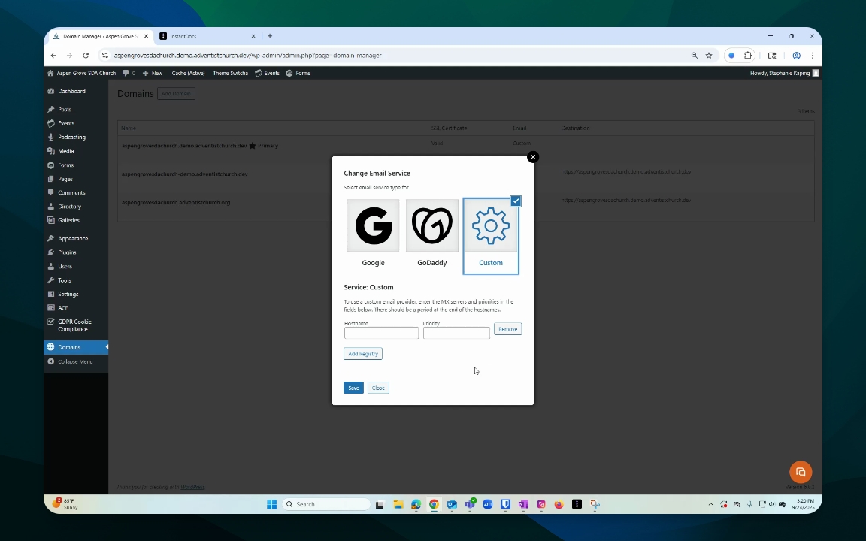The width and height of the screenshot is (866, 541).
Task: Close the Change Email Service dialog via X
Action: 533,157
